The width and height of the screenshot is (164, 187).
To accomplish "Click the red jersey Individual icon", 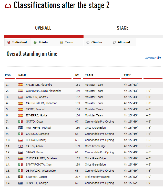I will tap(9, 42).
